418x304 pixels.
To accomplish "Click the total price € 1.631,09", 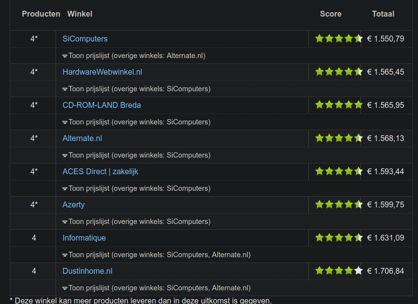I will 385,238.
